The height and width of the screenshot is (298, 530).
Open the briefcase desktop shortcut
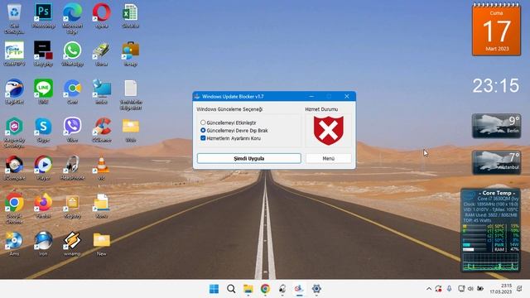coord(131,54)
